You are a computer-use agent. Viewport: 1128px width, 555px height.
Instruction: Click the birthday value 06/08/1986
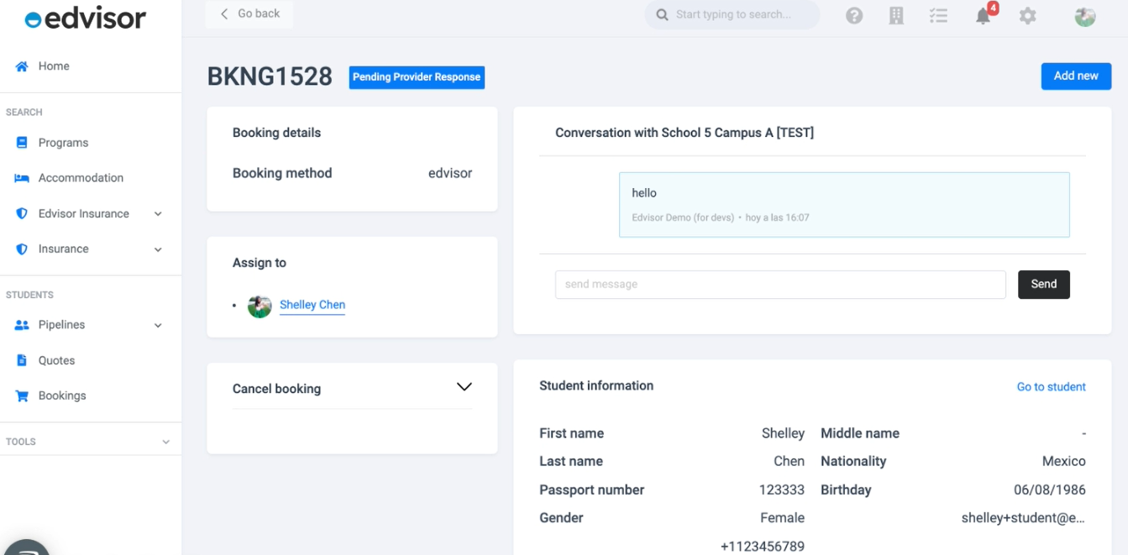[1050, 490]
